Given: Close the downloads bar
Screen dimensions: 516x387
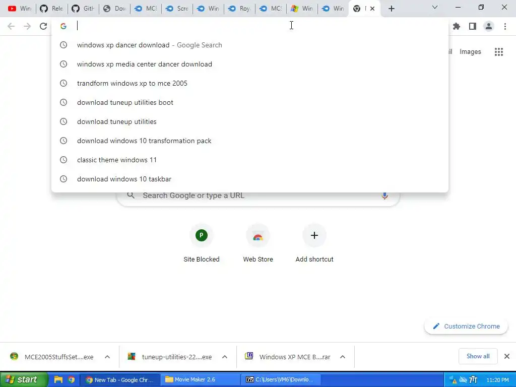Looking at the screenshot, I should pyautogui.click(x=507, y=356).
